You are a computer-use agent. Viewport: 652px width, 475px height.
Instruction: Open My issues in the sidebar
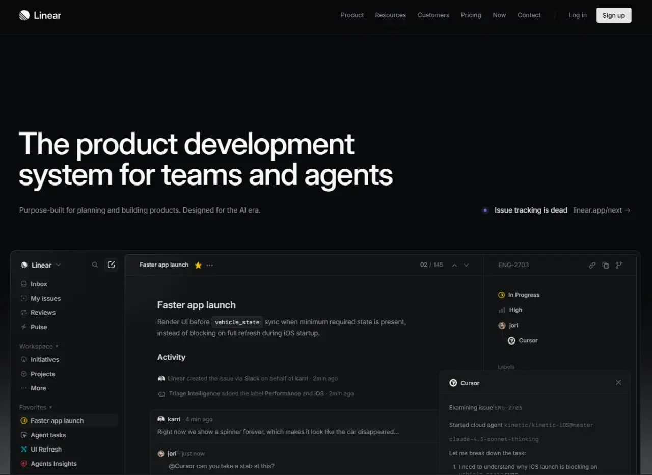tap(40, 298)
